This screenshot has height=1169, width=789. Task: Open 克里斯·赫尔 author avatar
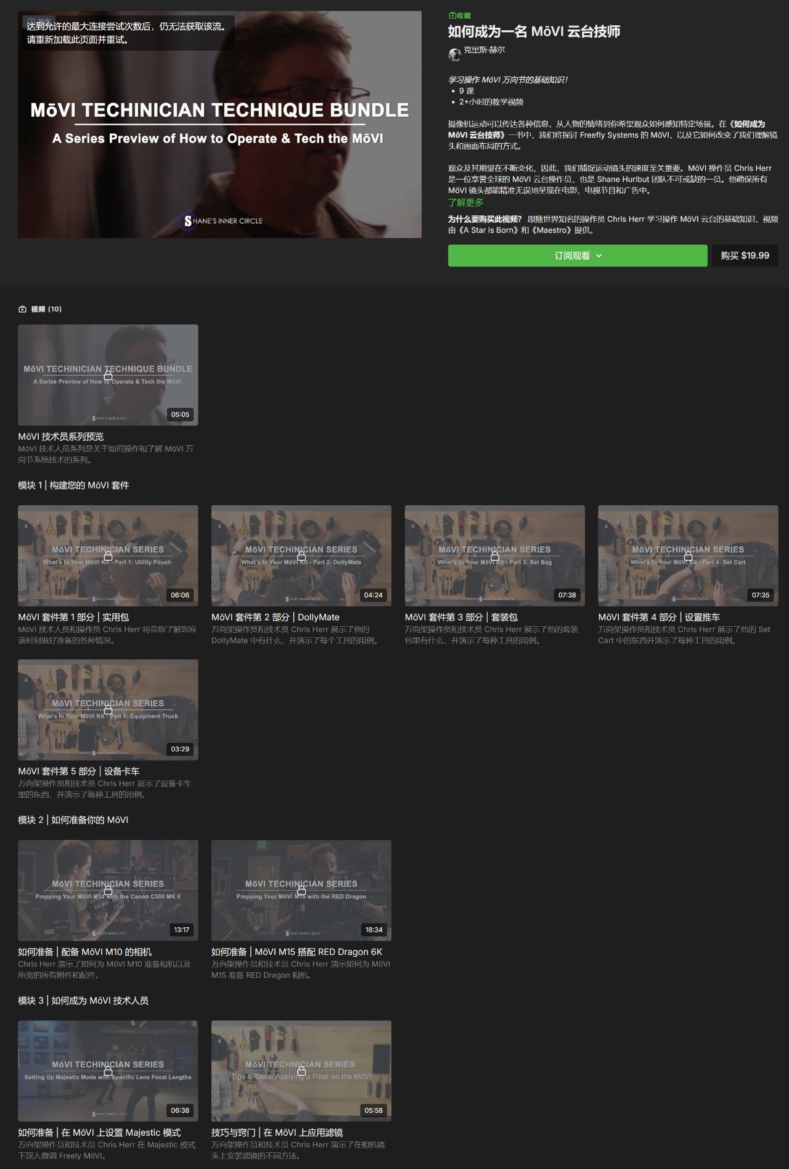(455, 54)
